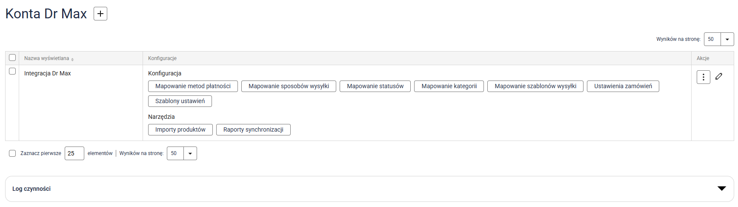Open Mapowanie szablonów wysyłki

point(535,86)
